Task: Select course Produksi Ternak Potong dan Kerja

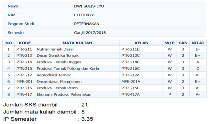Action: pyautogui.click(x=68, y=69)
